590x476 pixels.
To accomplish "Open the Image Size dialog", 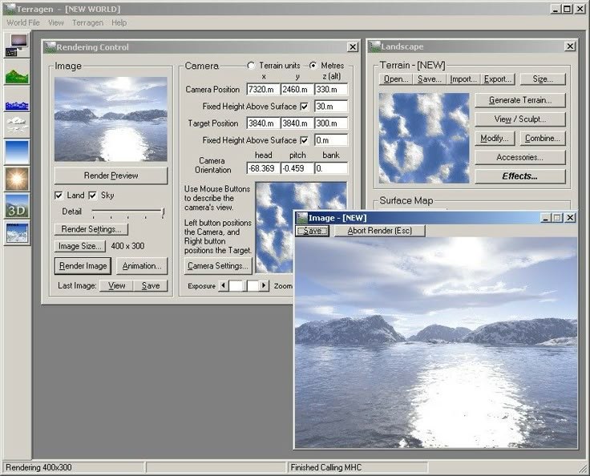I will tap(80, 246).
